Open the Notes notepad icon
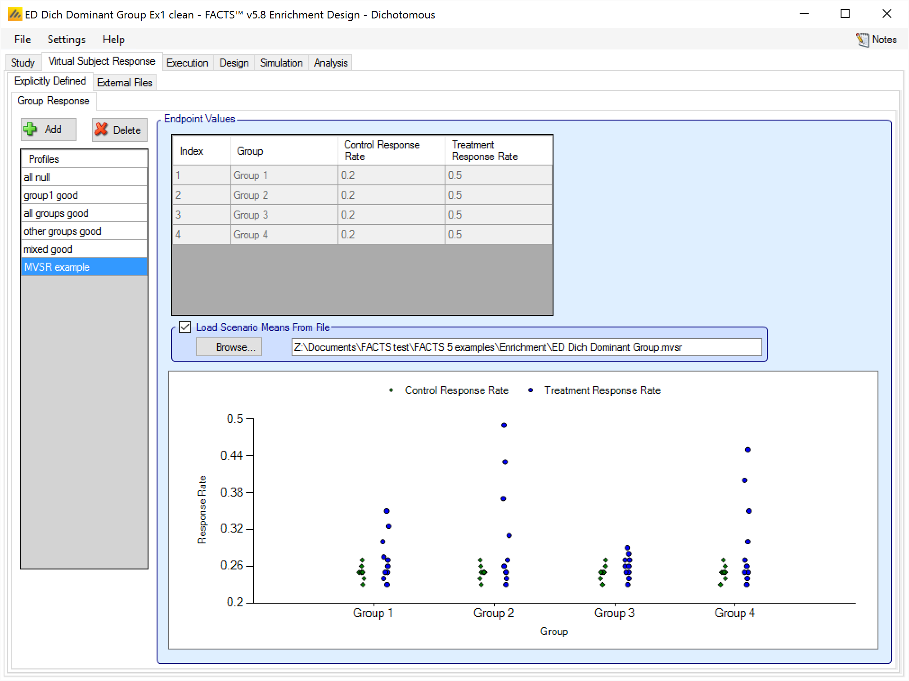 pyautogui.click(x=862, y=40)
